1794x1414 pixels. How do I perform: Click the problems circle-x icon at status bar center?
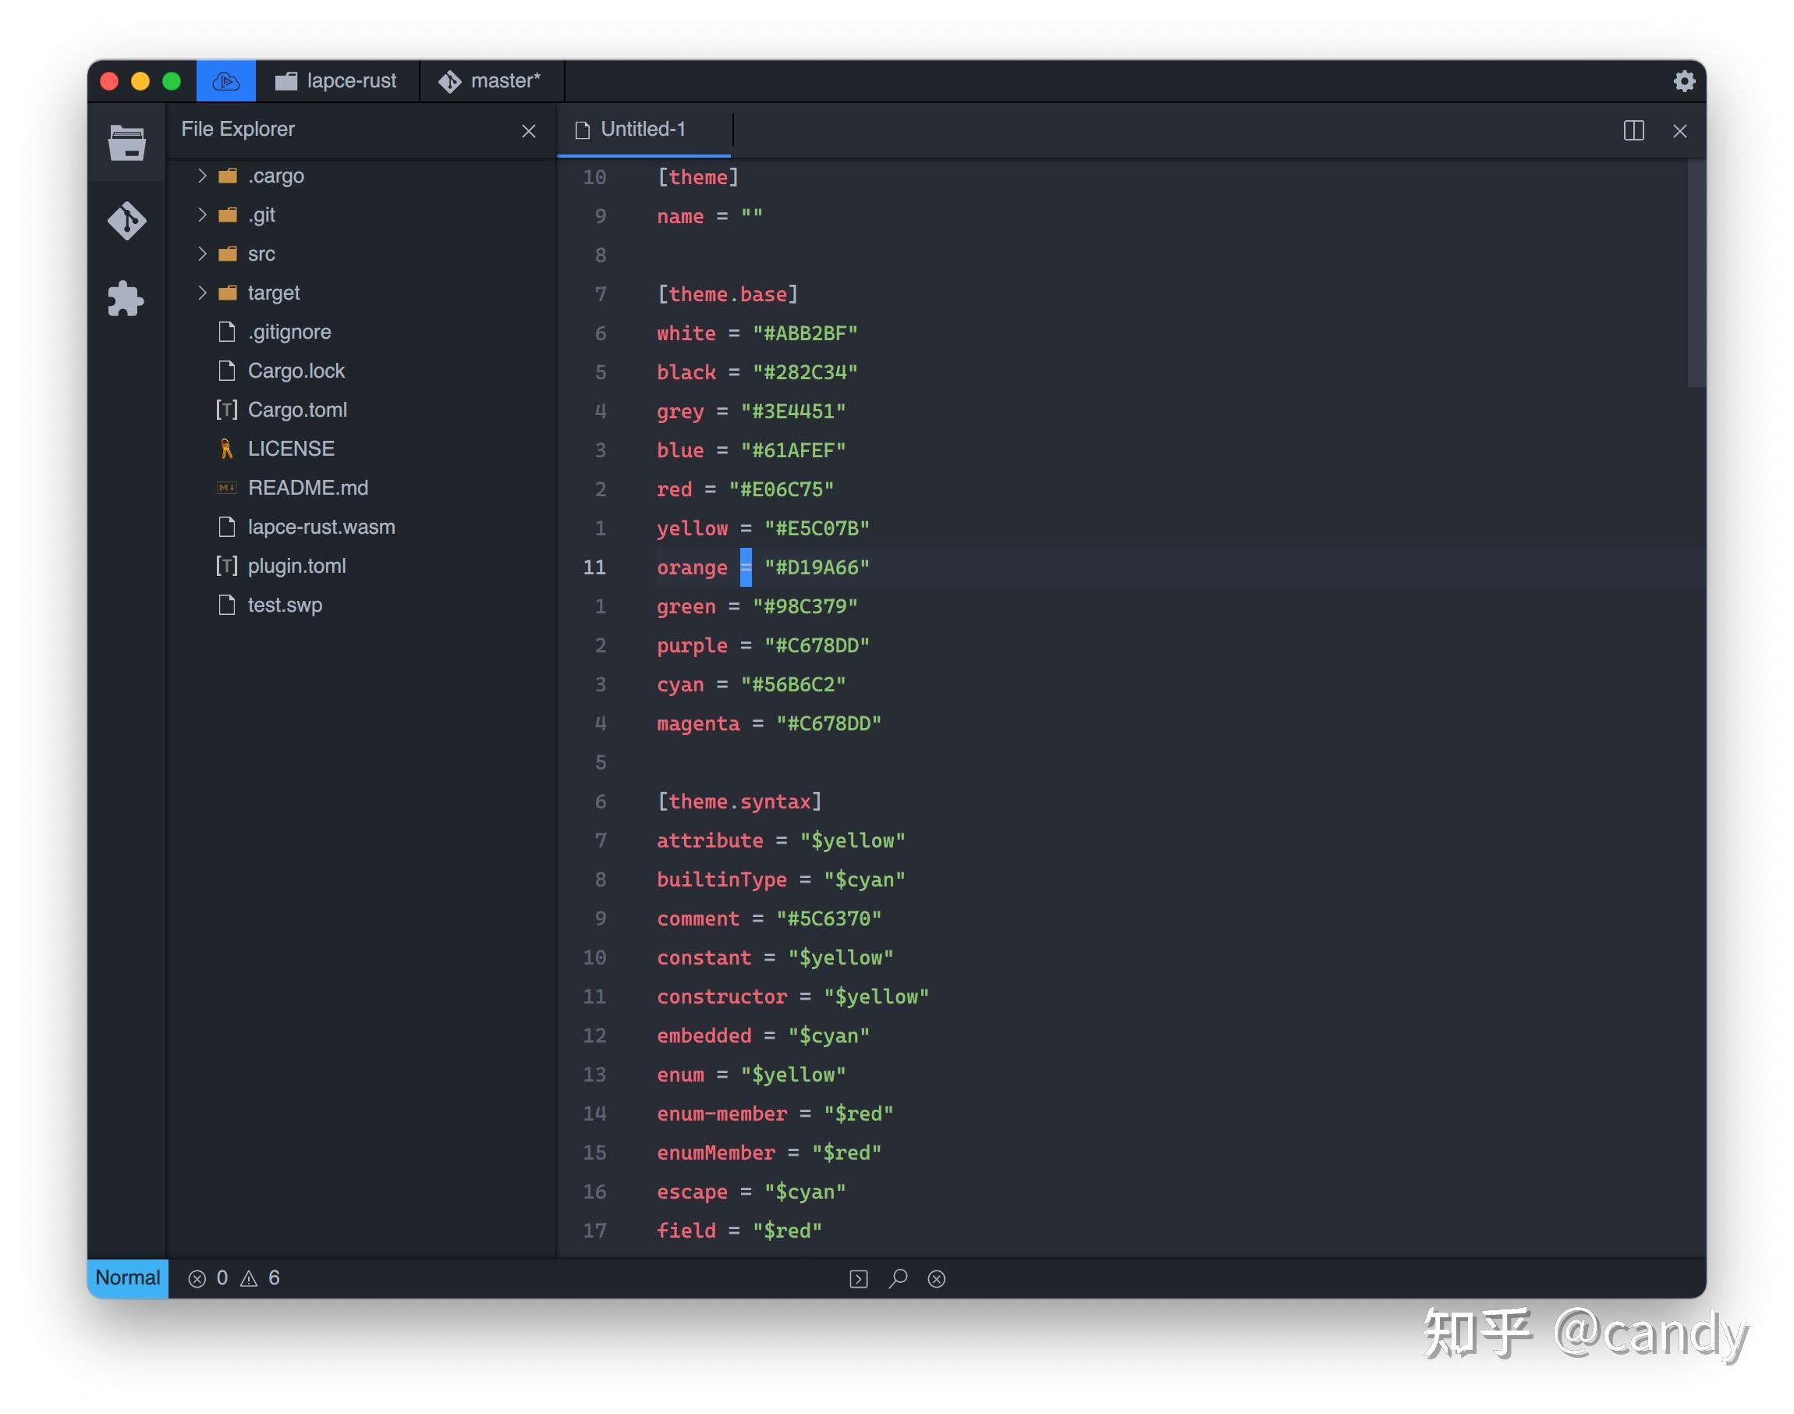click(936, 1278)
